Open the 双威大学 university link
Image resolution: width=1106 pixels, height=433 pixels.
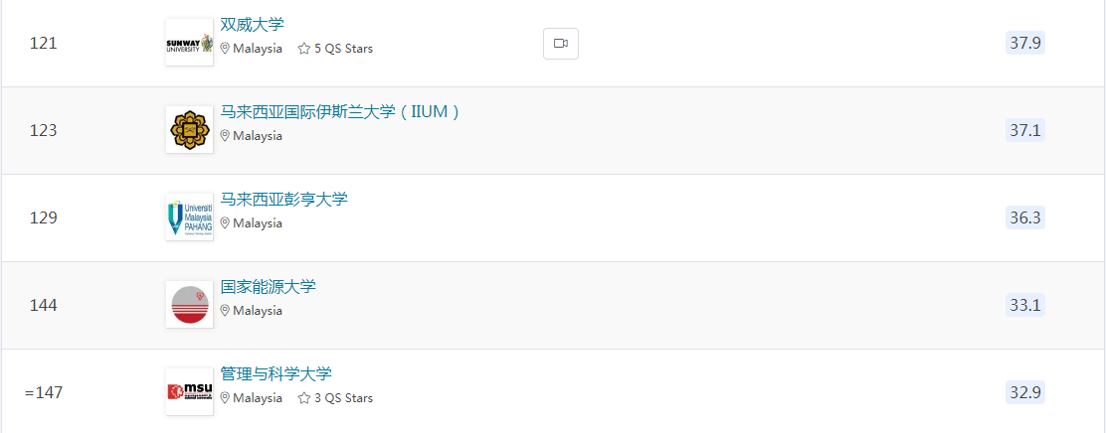[253, 25]
